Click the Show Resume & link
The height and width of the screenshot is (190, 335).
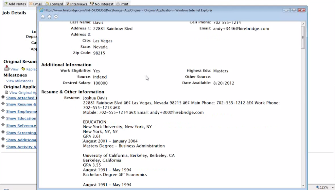[21, 104]
